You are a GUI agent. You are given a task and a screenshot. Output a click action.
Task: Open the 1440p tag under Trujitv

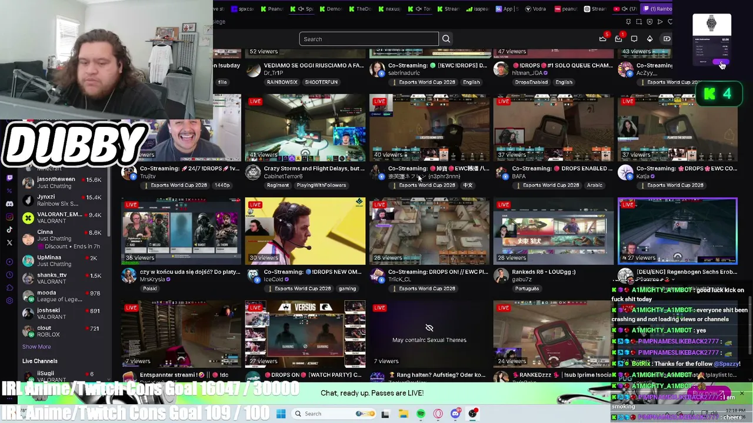pos(222,185)
